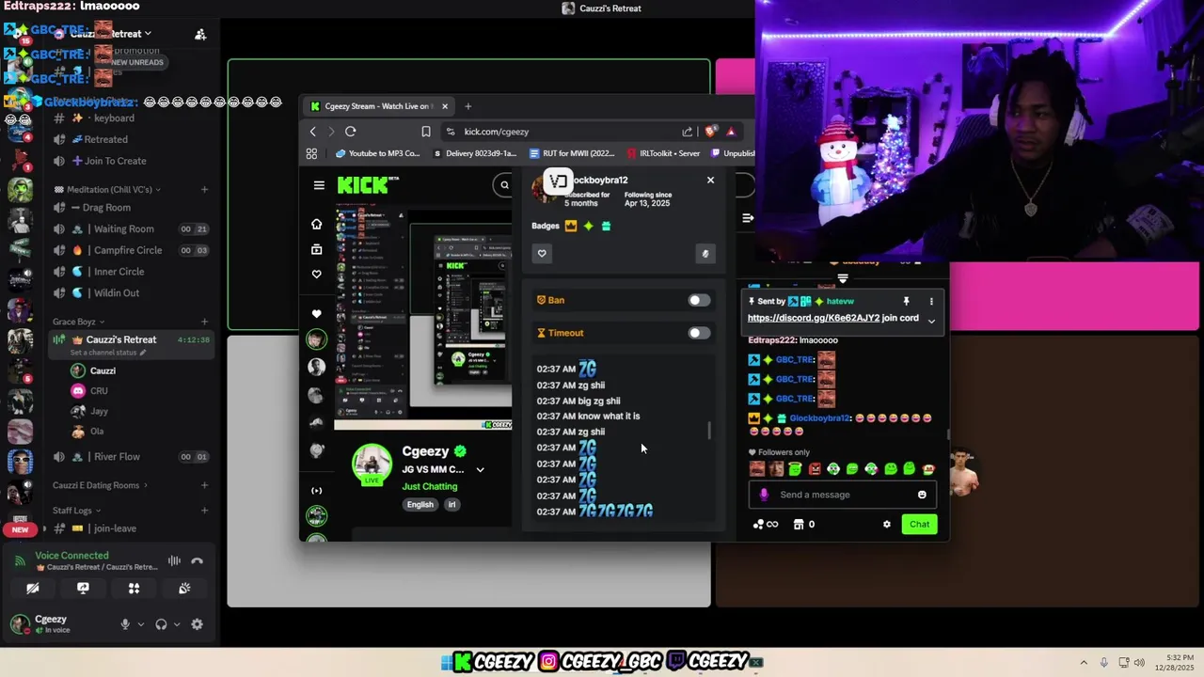Select Cgeezy Stream browser tab
Viewport: 1204px width, 677px height.
[x=380, y=106]
